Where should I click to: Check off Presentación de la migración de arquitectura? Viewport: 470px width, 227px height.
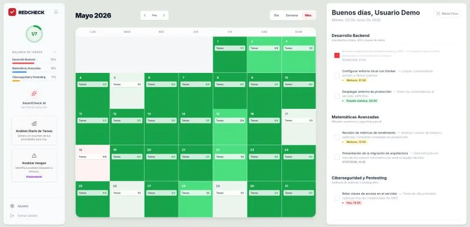click(x=337, y=157)
